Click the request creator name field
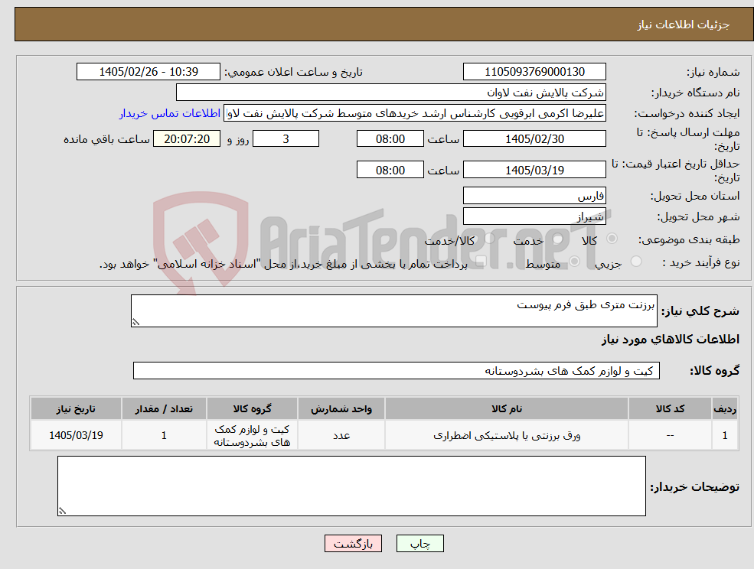The height and width of the screenshot is (569, 754). (x=414, y=113)
